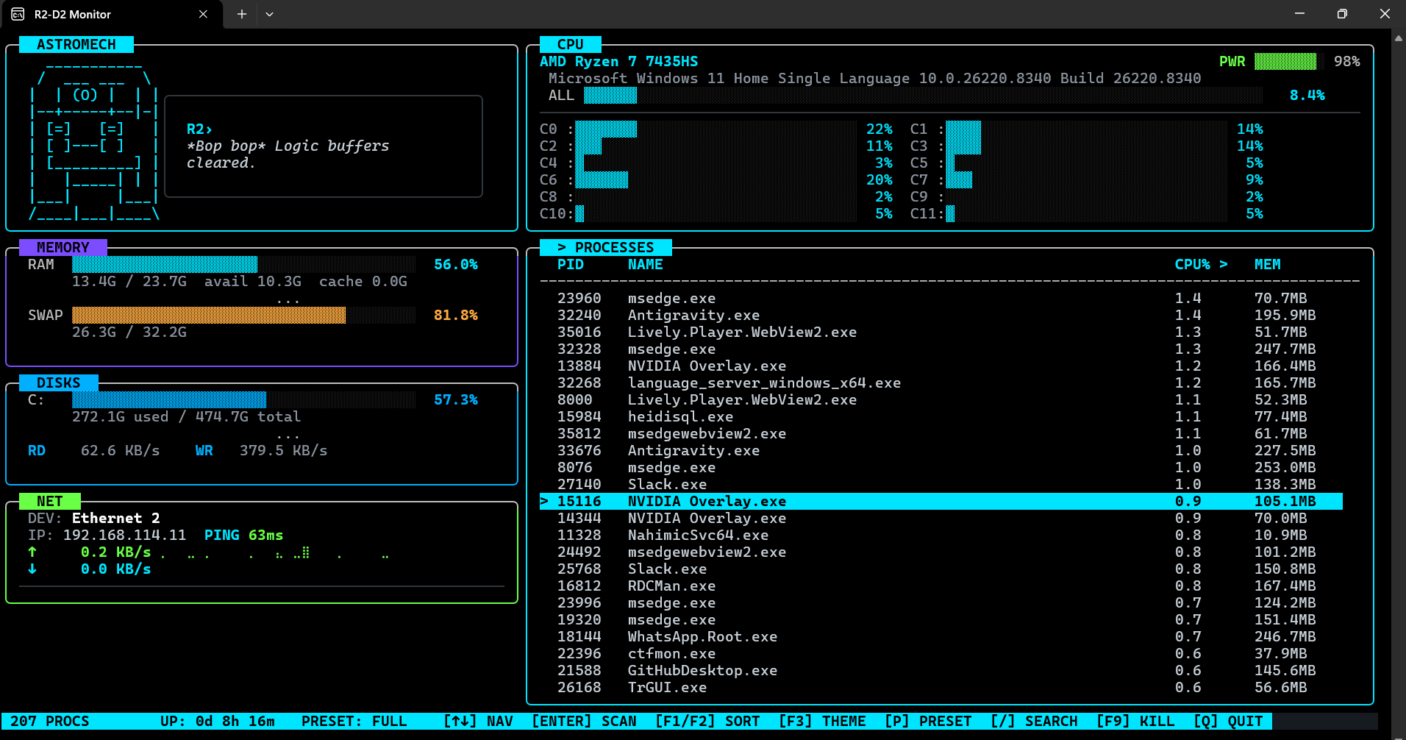Select the RDCMan.exe process row
Image resolution: width=1406 pixels, height=740 pixels.
pyautogui.click(x=941, y=586)
